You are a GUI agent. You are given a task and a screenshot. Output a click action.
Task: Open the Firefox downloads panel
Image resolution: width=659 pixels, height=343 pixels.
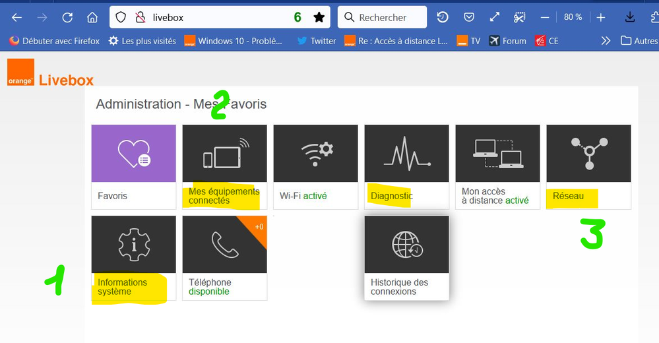(630, 17)
